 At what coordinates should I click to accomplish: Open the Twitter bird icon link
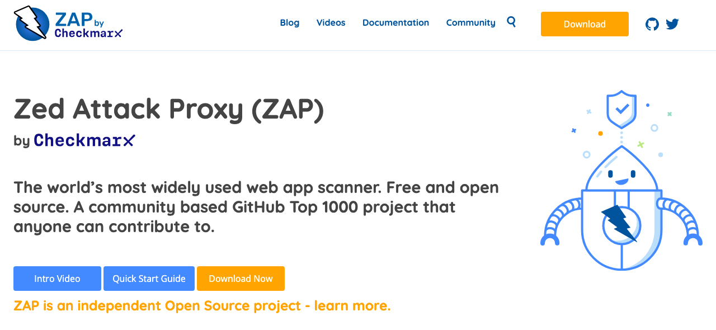672,24
